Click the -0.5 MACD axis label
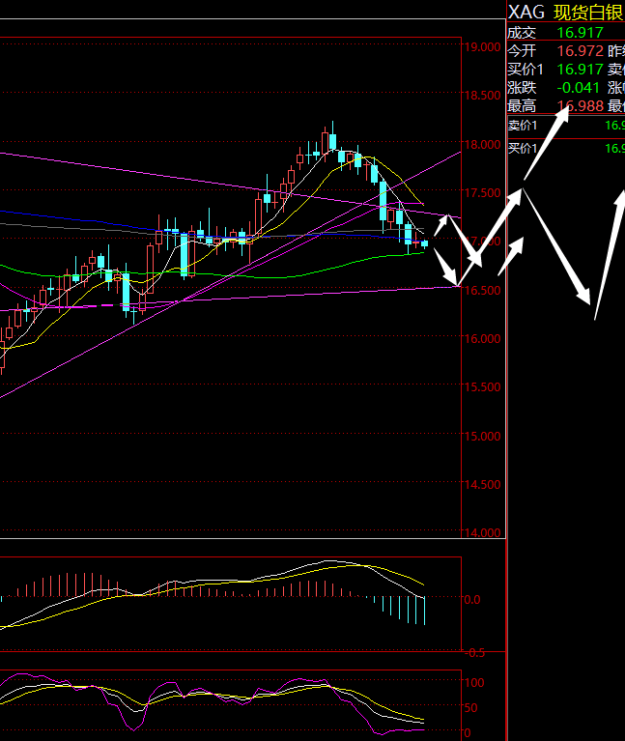 coord(474,653)
